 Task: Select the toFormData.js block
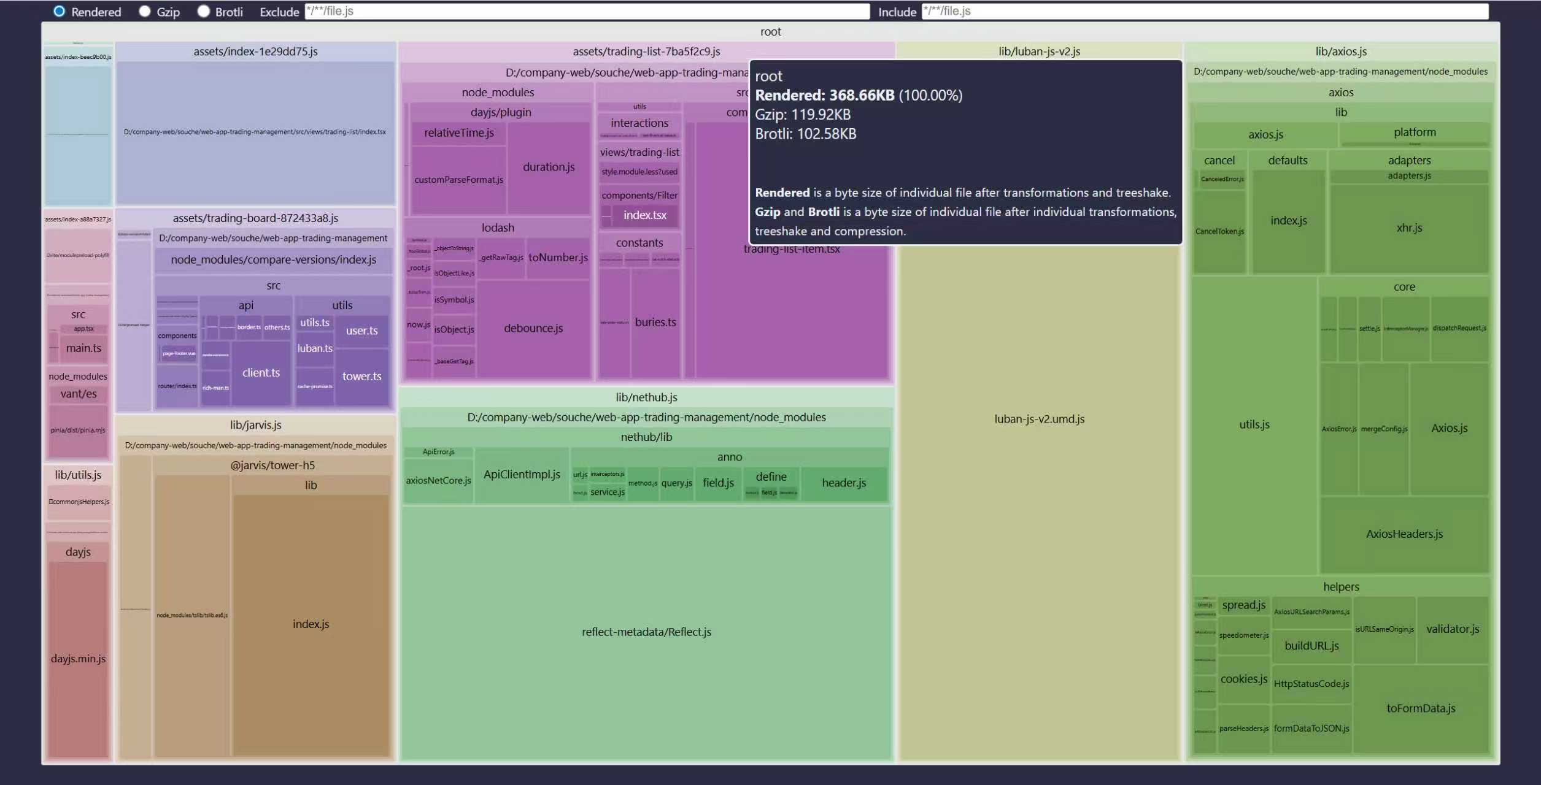[x=1420, y=708]
